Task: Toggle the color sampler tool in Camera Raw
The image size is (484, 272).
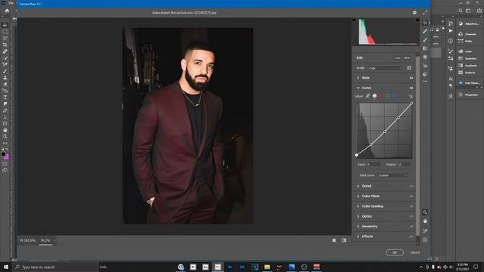Action: pos(425,230)
